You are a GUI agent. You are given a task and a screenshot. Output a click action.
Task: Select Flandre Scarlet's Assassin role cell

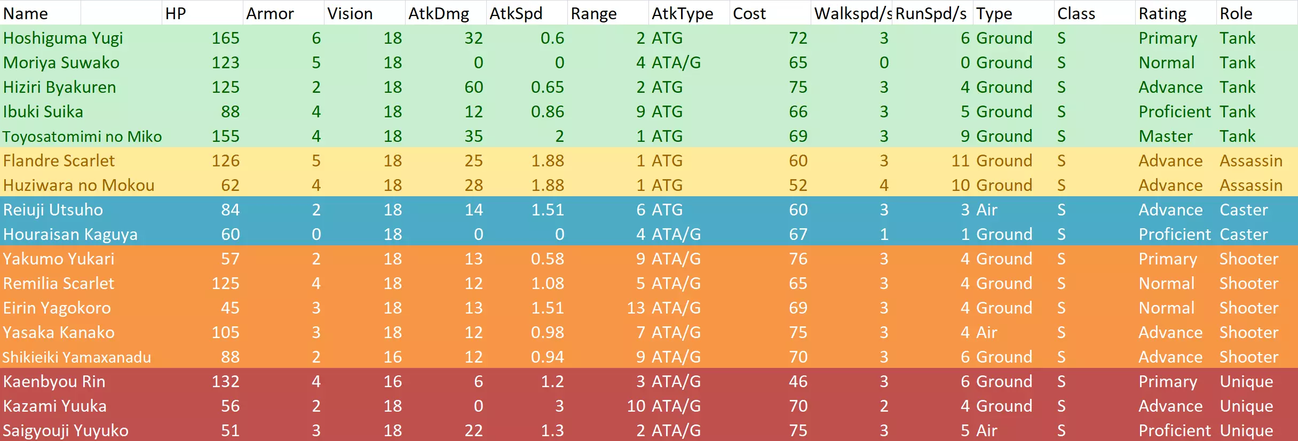(x=1250, y=161)
